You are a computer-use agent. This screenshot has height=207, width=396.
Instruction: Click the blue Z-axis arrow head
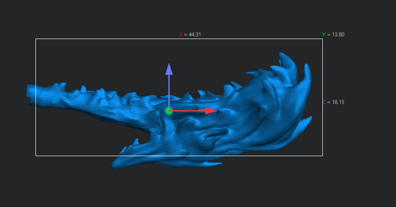click(169, 69)
